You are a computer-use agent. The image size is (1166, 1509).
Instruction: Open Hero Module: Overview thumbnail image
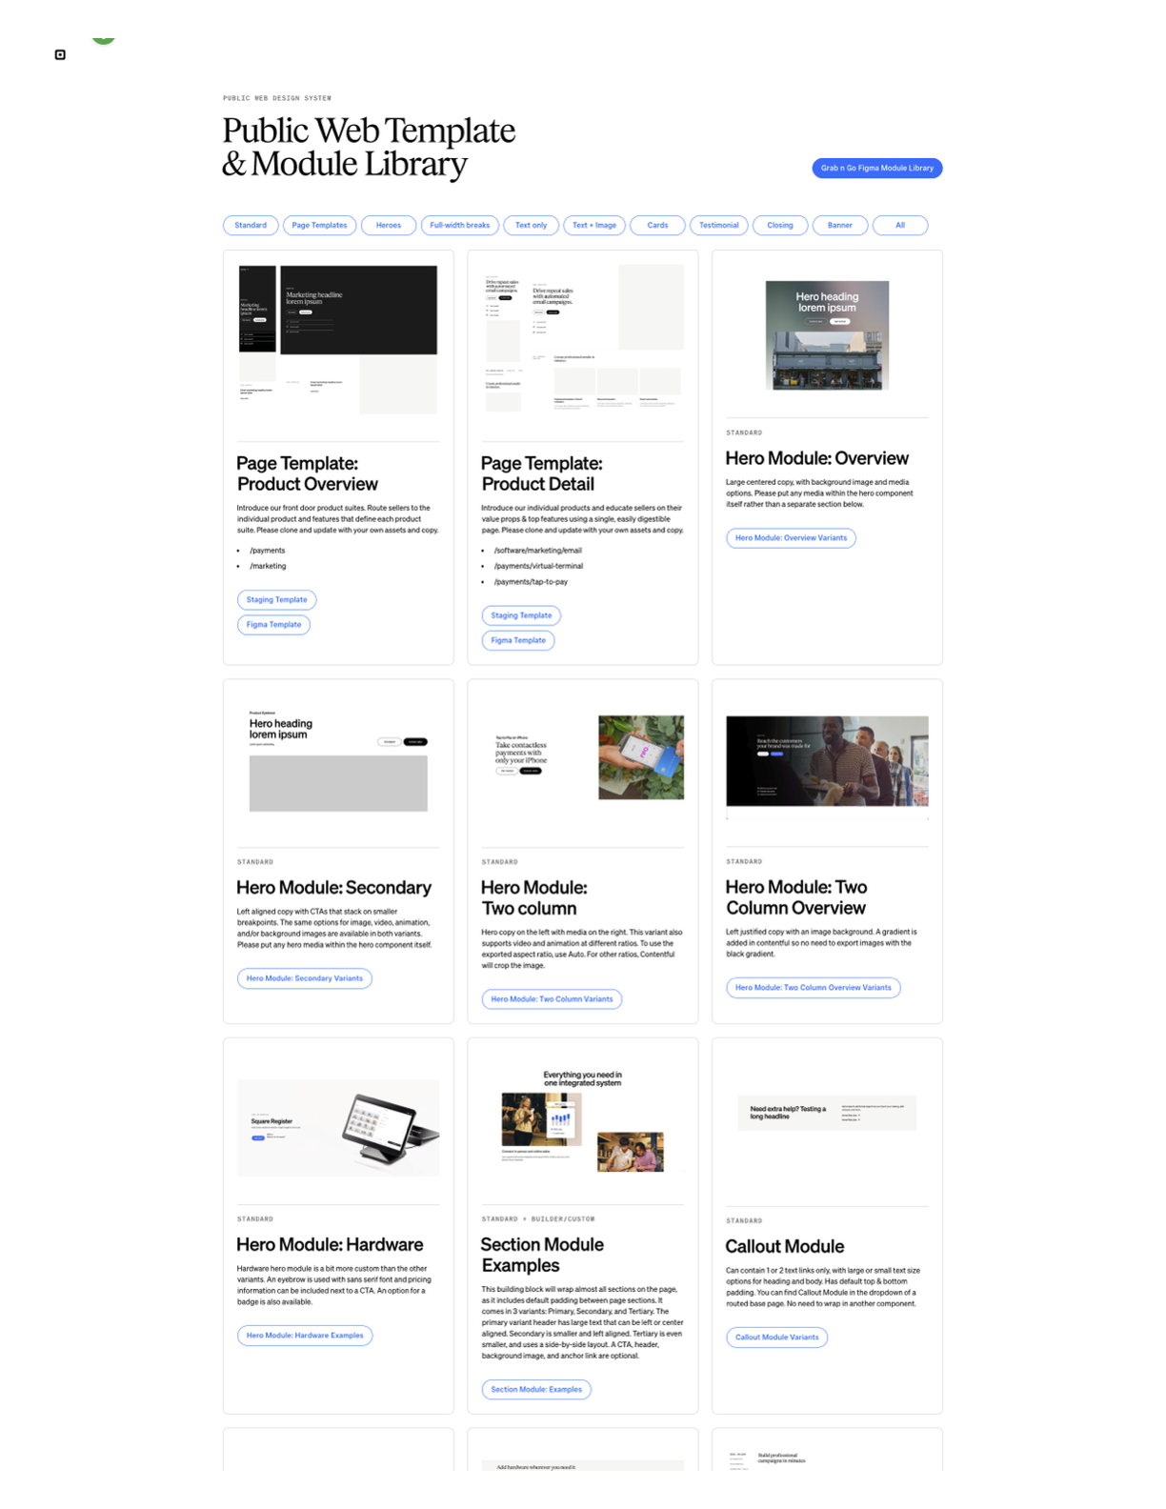(827, 335)
